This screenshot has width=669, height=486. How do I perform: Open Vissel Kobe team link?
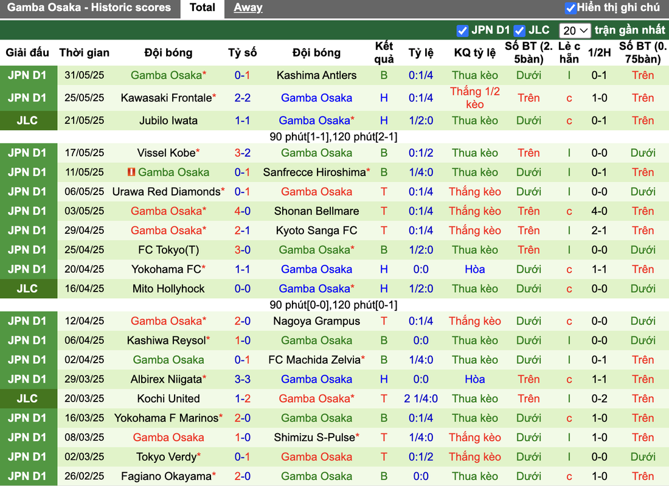[x=168, y=152]
